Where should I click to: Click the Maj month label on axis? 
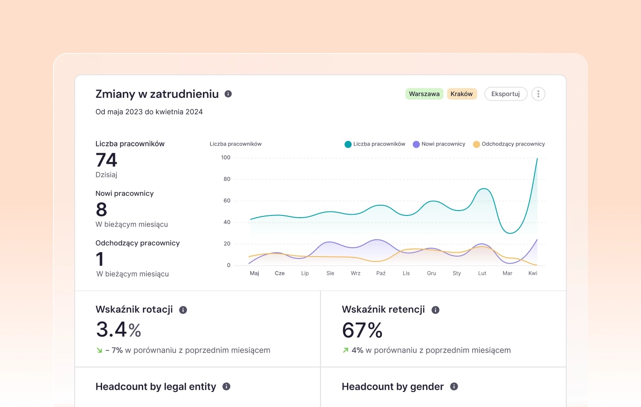pos(254,273)
